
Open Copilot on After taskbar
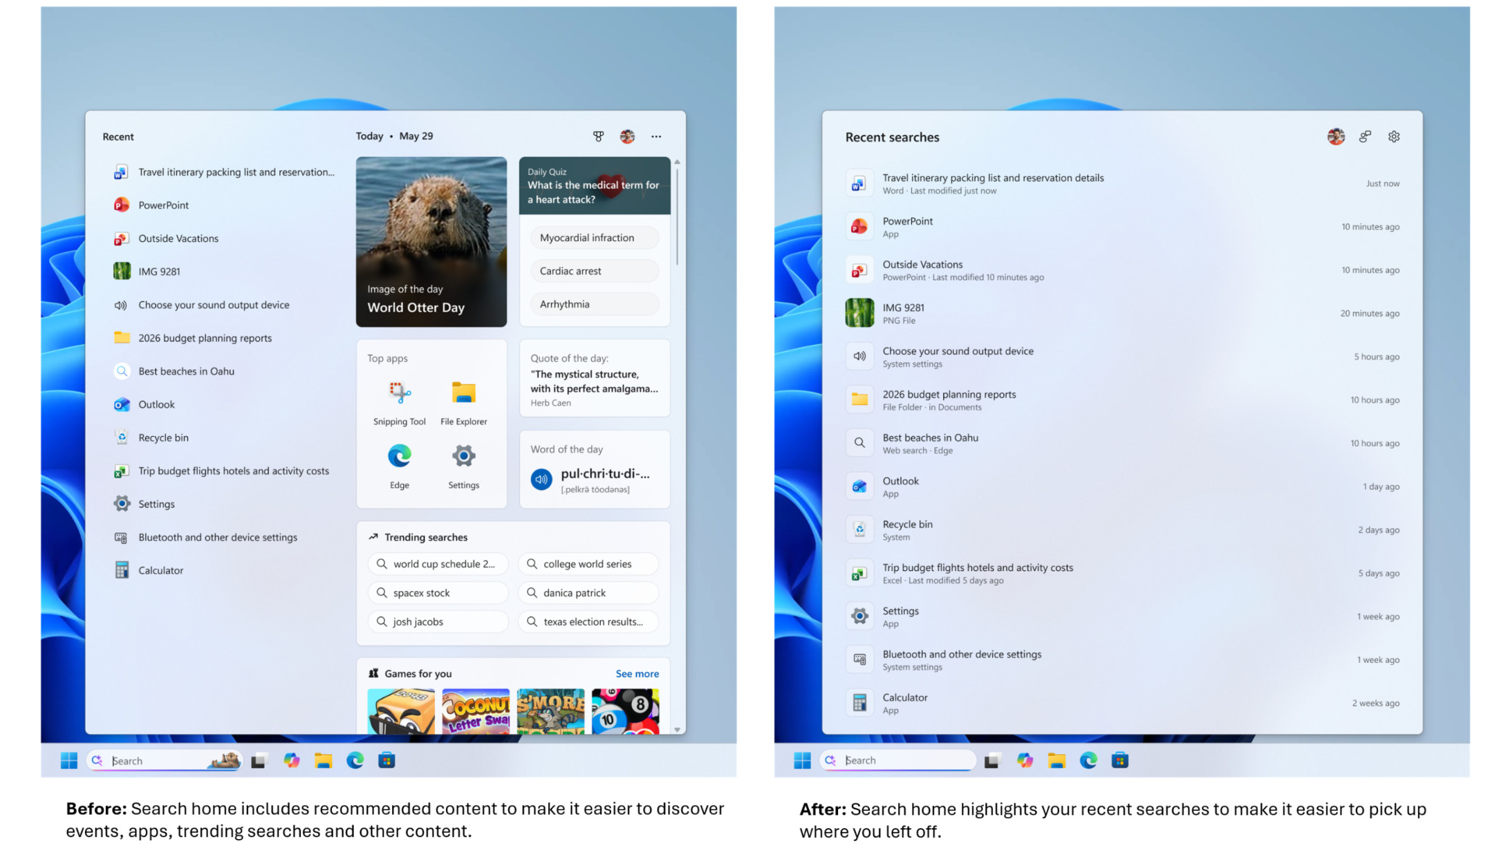pos(1025,760)
